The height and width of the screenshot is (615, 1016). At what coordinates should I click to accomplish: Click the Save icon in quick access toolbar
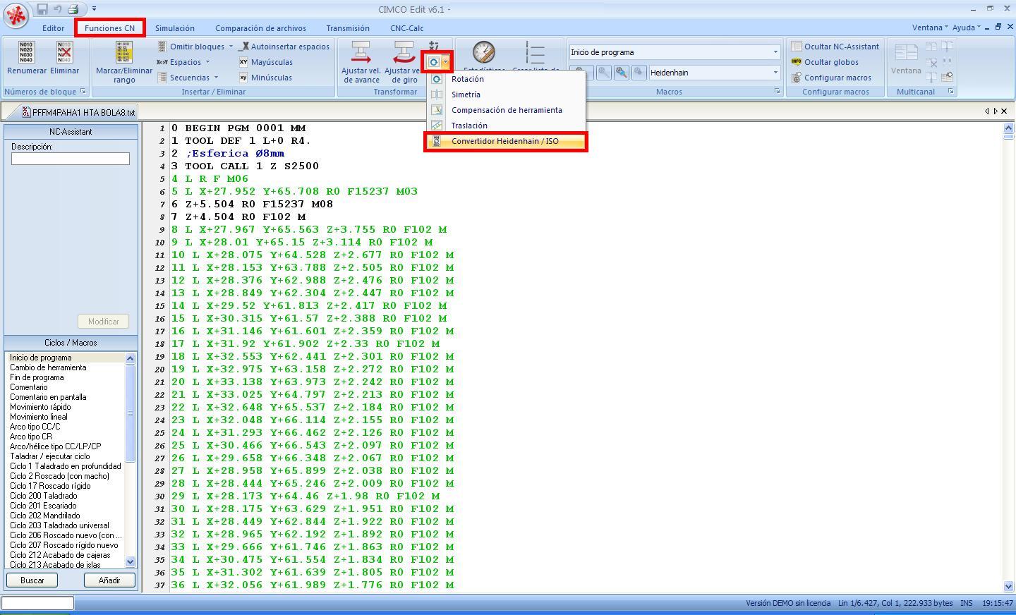(x=42, y=9)
